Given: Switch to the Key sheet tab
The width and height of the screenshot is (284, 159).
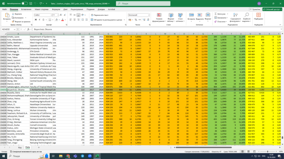Looking at the screenshot, I should (20, 147).
